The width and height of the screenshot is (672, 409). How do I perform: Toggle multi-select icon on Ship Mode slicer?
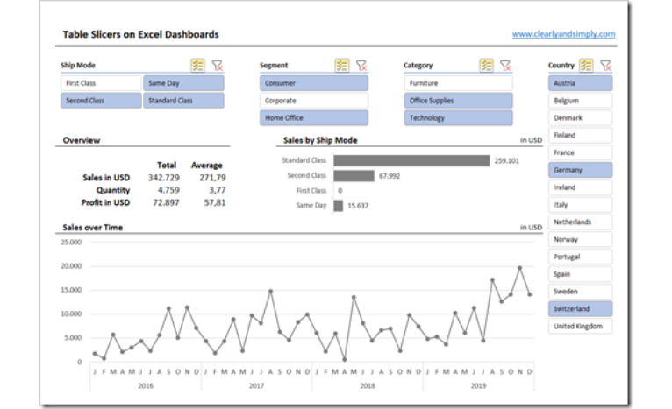pos(197,66)
